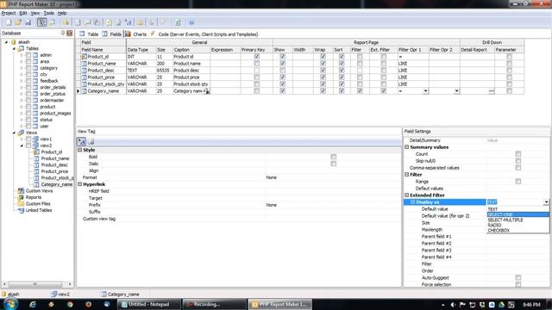Choose SELECT-ONE from Display as list
This screenshot has width=552, height=310.
tap(517, 214)
